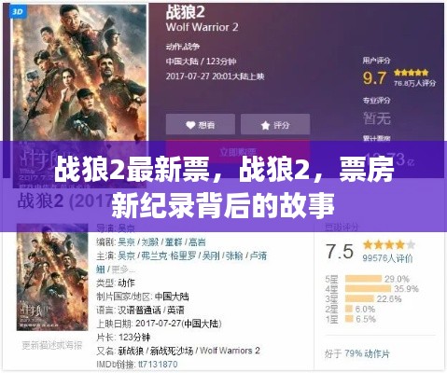Open the IMDb tt7131870 link
This screenshot has width=447, height=373.
coord(158,364)
